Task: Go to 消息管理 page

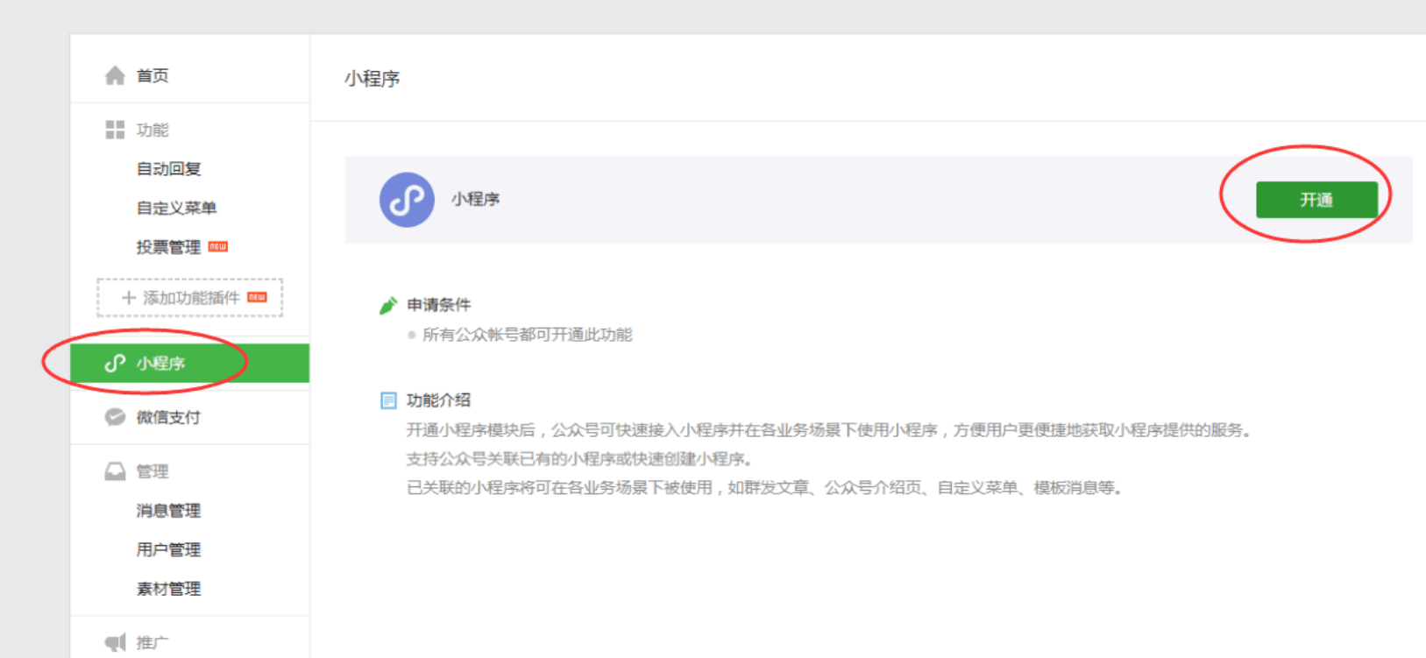Action: [x=168, y=511]
